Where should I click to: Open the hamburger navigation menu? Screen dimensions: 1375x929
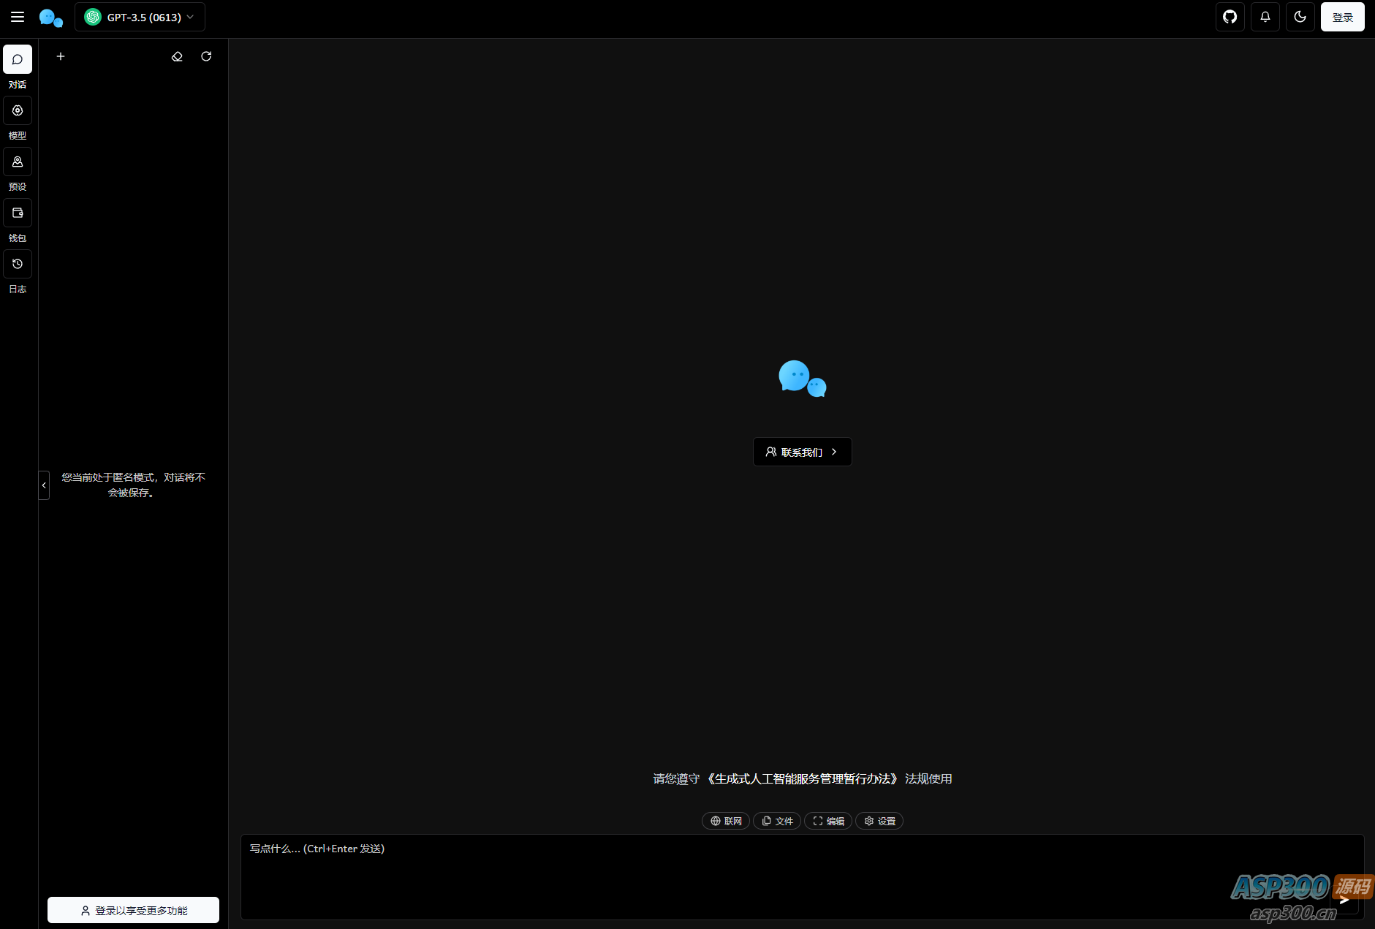pos(18,17)
